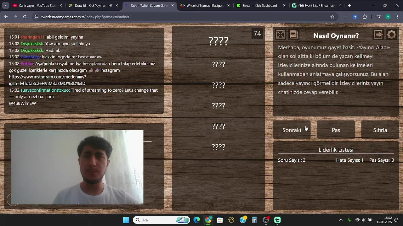Click the green microphone tray icon
This screenshot has width=403, height=226.
pyautogui.click(x=349, y=220)
